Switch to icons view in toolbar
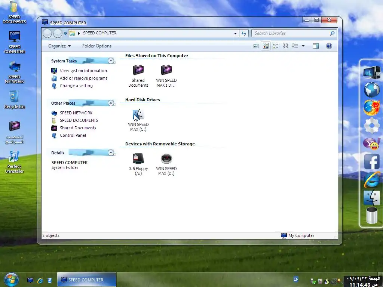The width and height of the screenshot is (383, 287). pos(285,46)
